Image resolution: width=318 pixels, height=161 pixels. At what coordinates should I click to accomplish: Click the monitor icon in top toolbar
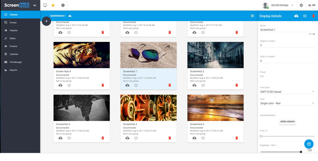45,5
